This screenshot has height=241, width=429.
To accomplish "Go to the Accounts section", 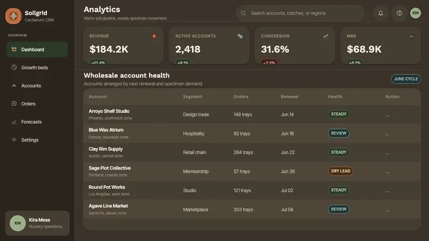I will (37, 86).
